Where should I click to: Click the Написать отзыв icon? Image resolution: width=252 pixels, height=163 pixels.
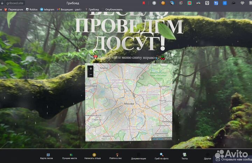tap(94, 155)
